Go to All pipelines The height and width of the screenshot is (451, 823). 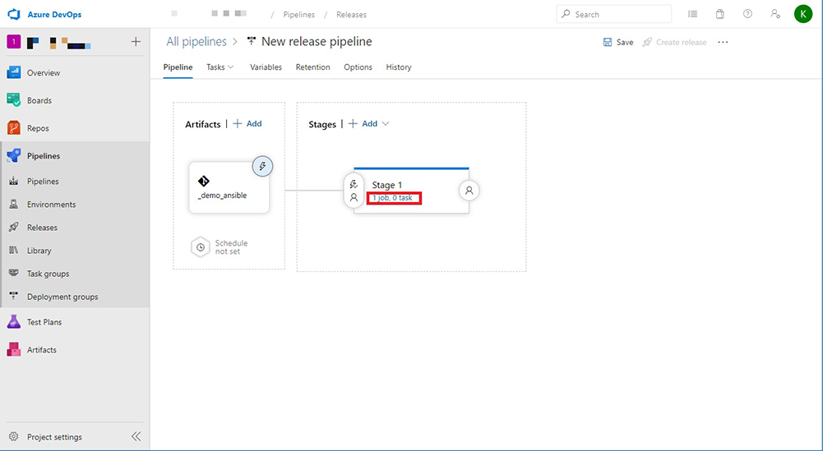[x=197, y=41]
